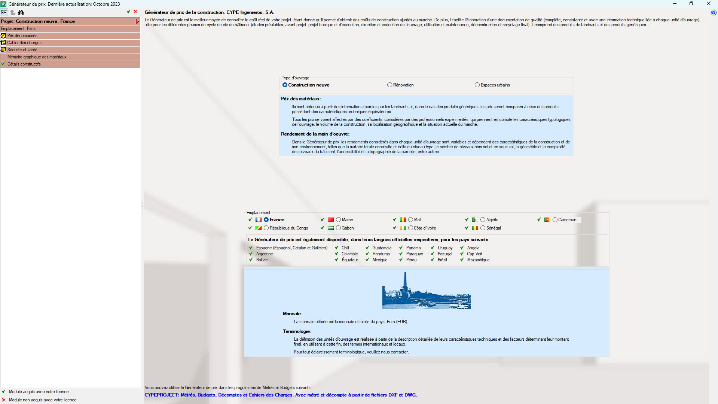Click the Euro tag icon for Prix décomposés

pos(3,36)
